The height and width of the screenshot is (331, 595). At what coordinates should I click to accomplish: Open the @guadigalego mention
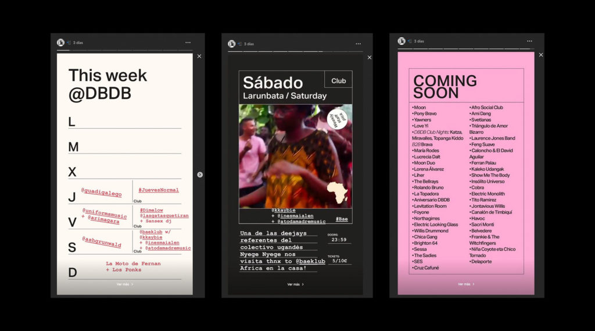pos(101,192)
